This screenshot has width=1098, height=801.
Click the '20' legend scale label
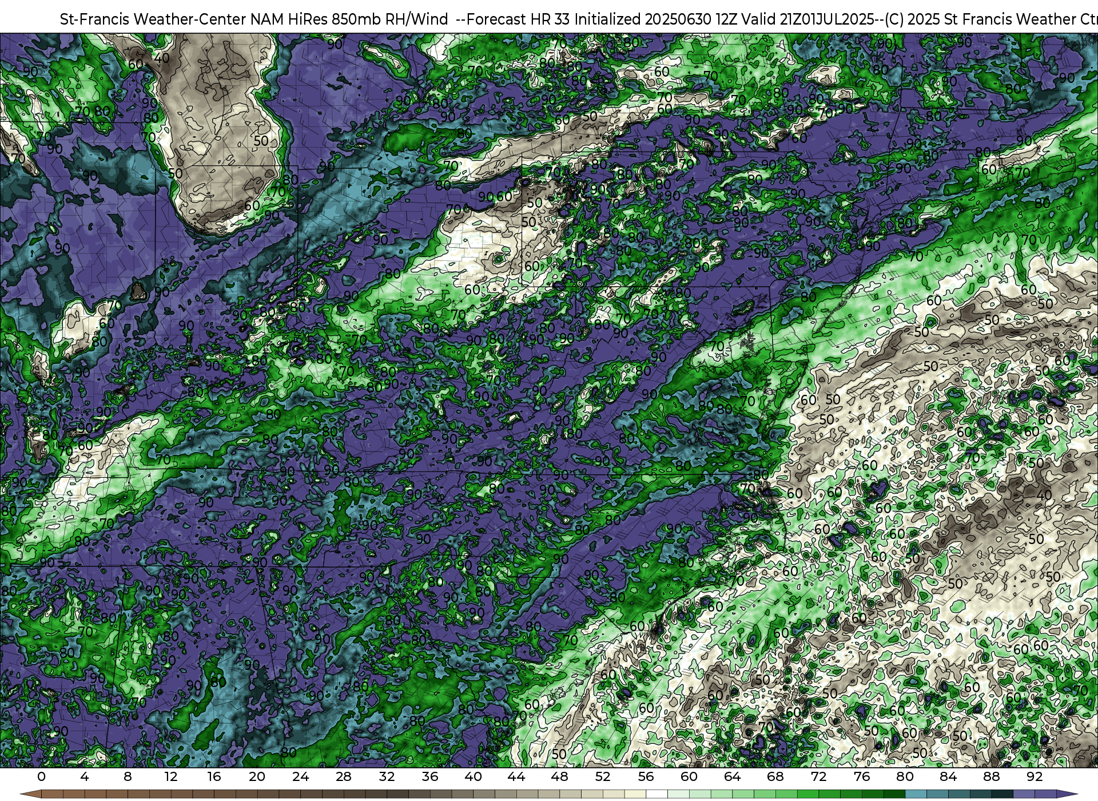tap(257, 777)
